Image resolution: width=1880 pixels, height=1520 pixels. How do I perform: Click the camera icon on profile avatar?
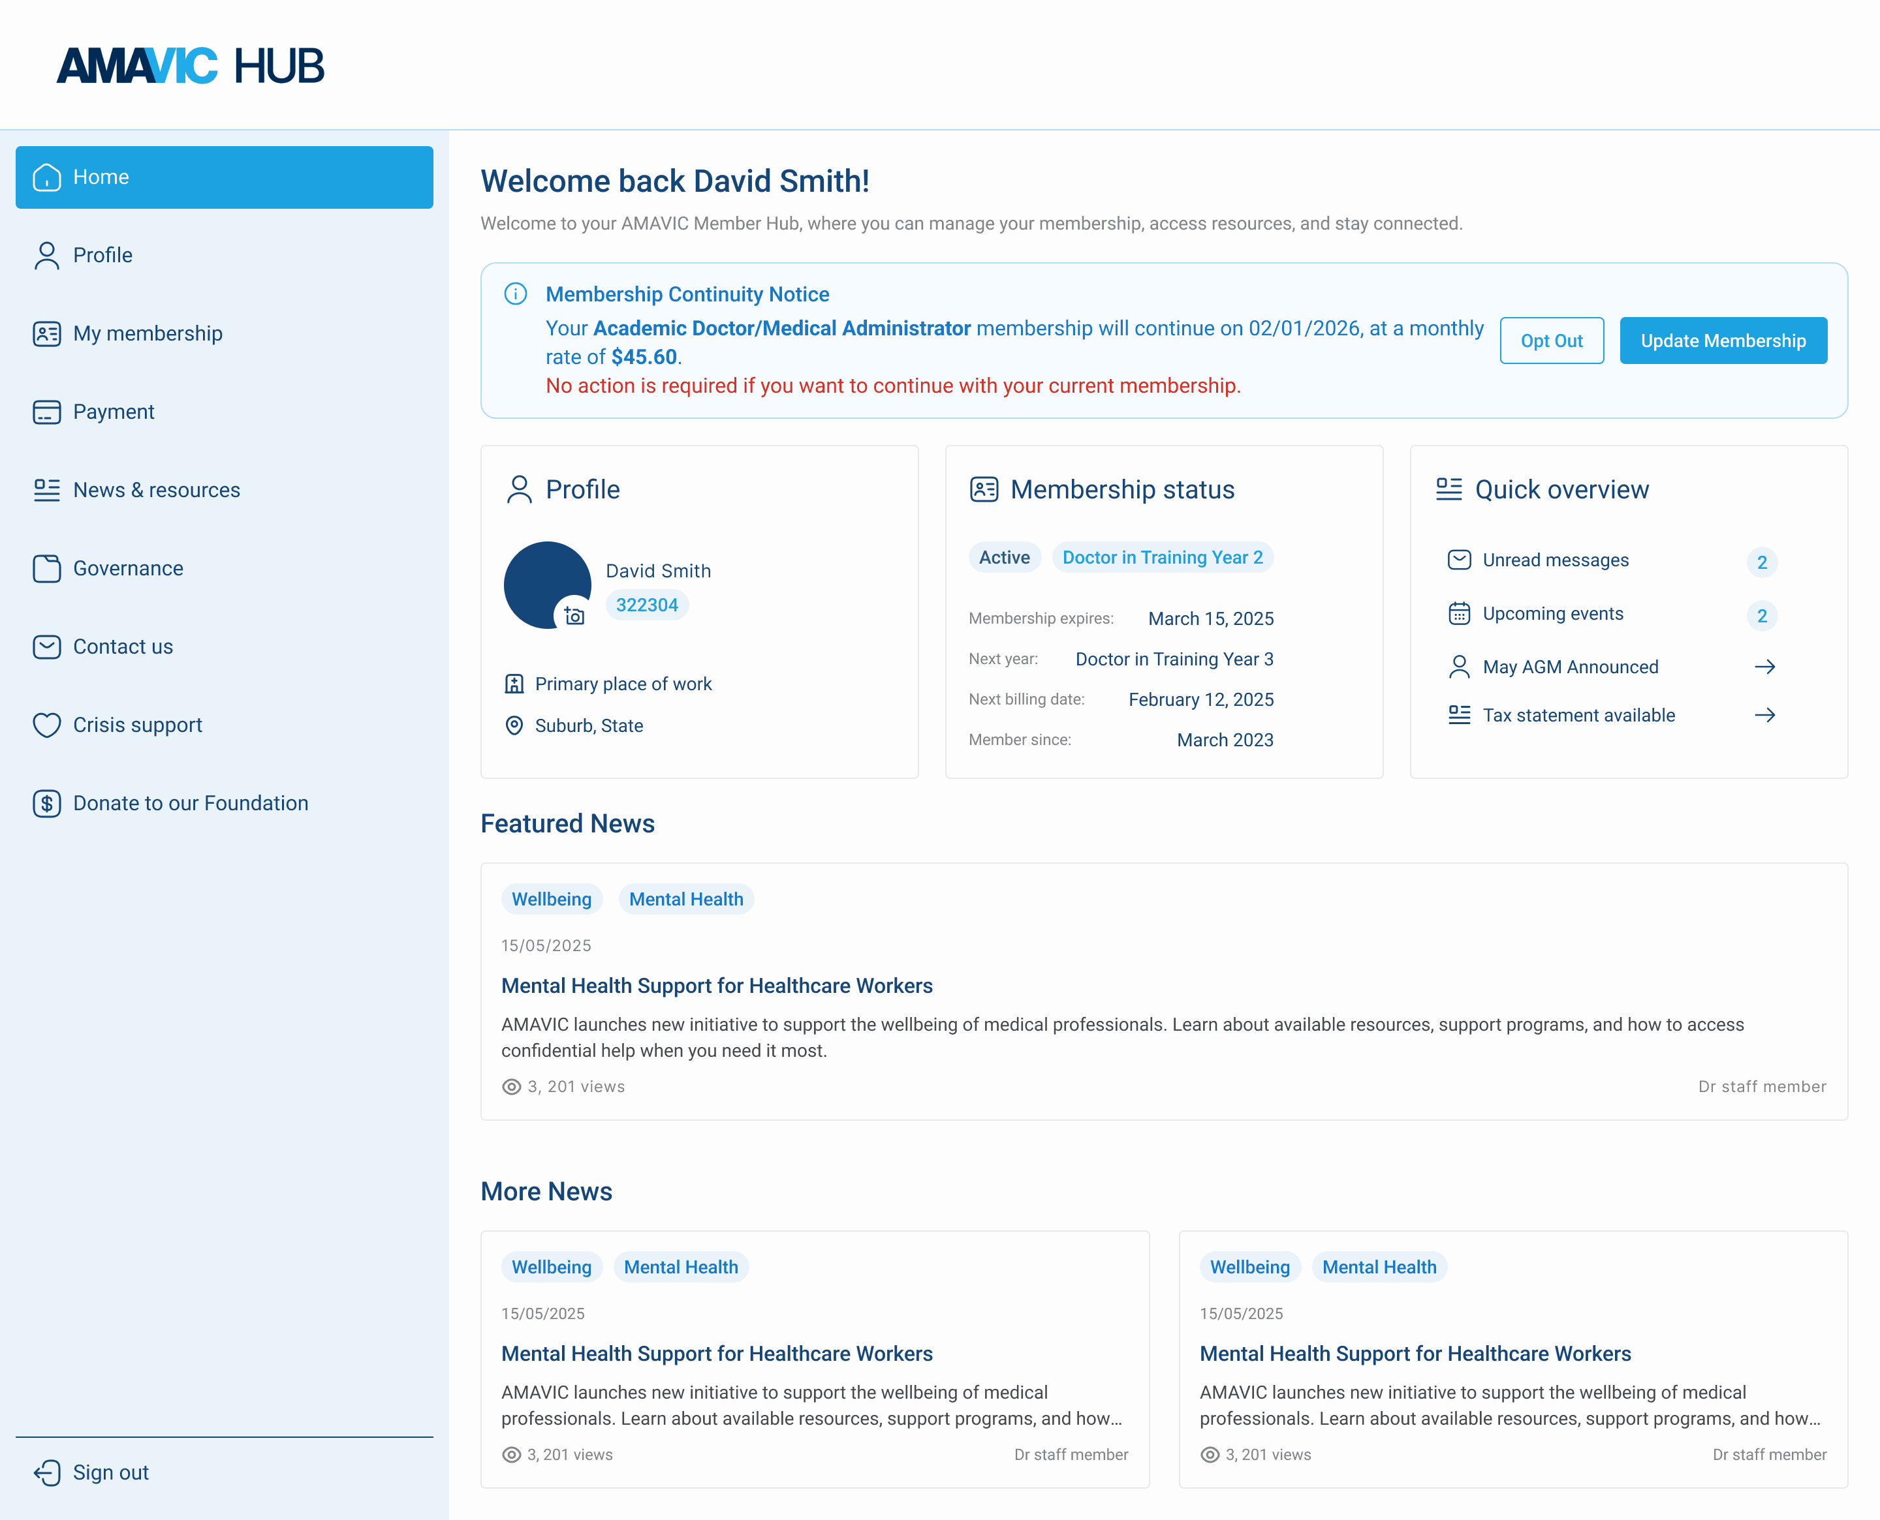574,616
